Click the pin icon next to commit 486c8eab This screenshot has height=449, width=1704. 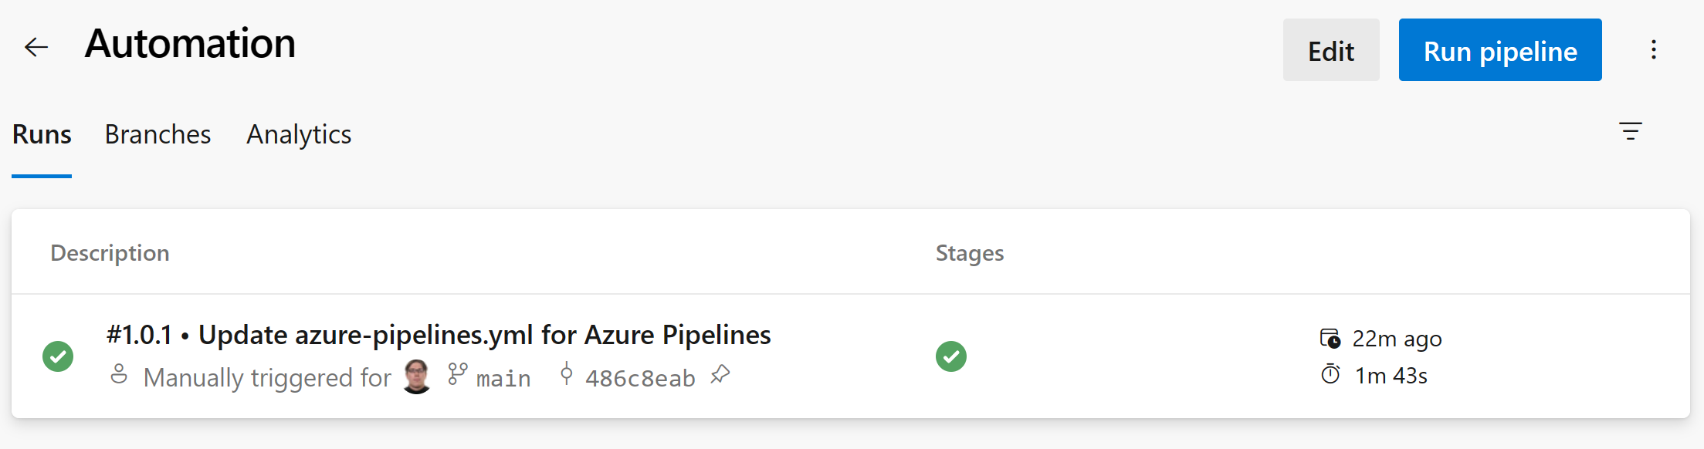[x=720, y=375]
